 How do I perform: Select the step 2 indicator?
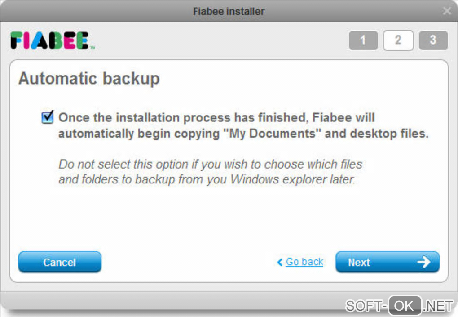398,40
